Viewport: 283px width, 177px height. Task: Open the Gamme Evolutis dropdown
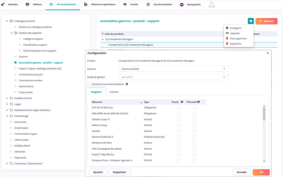coord(173,69)
